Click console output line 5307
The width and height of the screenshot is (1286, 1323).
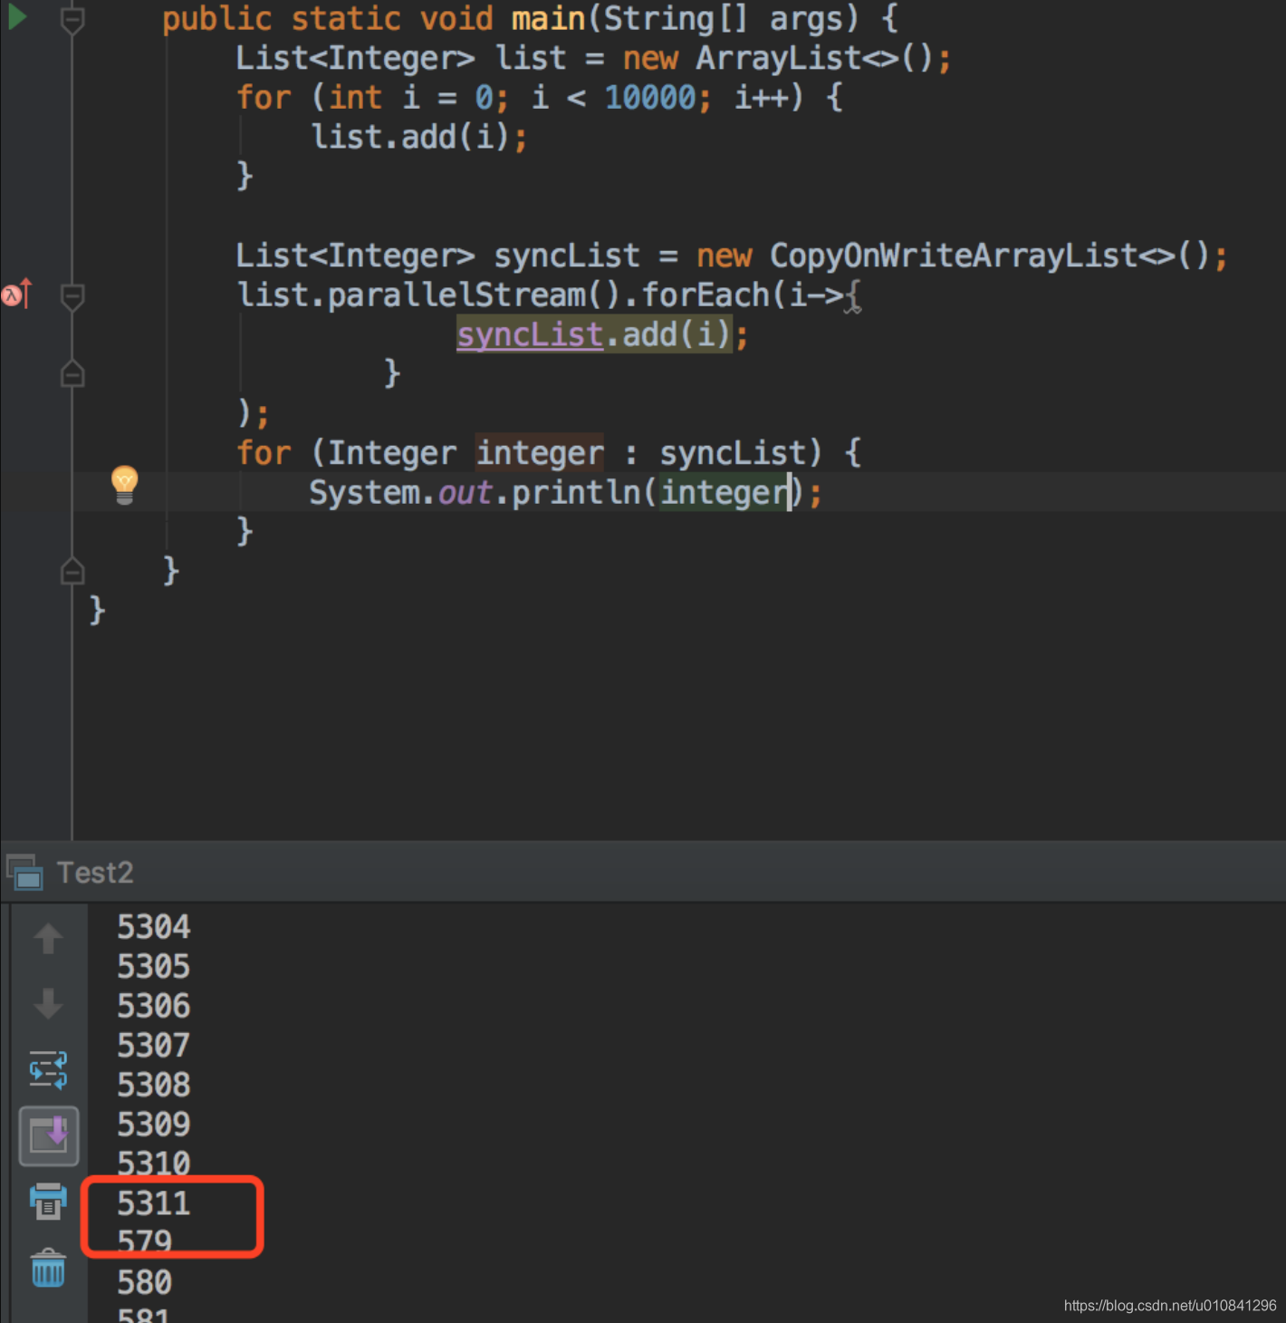point(154,1045)
